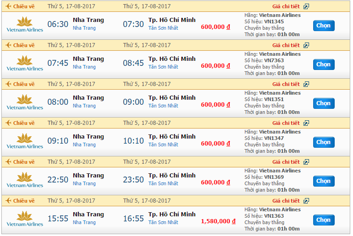Open price detail popup icon for flight VN1363
353x236 pixels.
click(306, 201)
